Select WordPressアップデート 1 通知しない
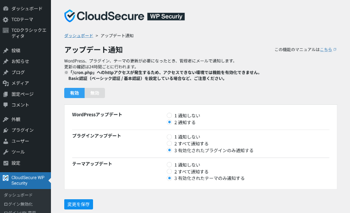 click(x=169, y=115)
